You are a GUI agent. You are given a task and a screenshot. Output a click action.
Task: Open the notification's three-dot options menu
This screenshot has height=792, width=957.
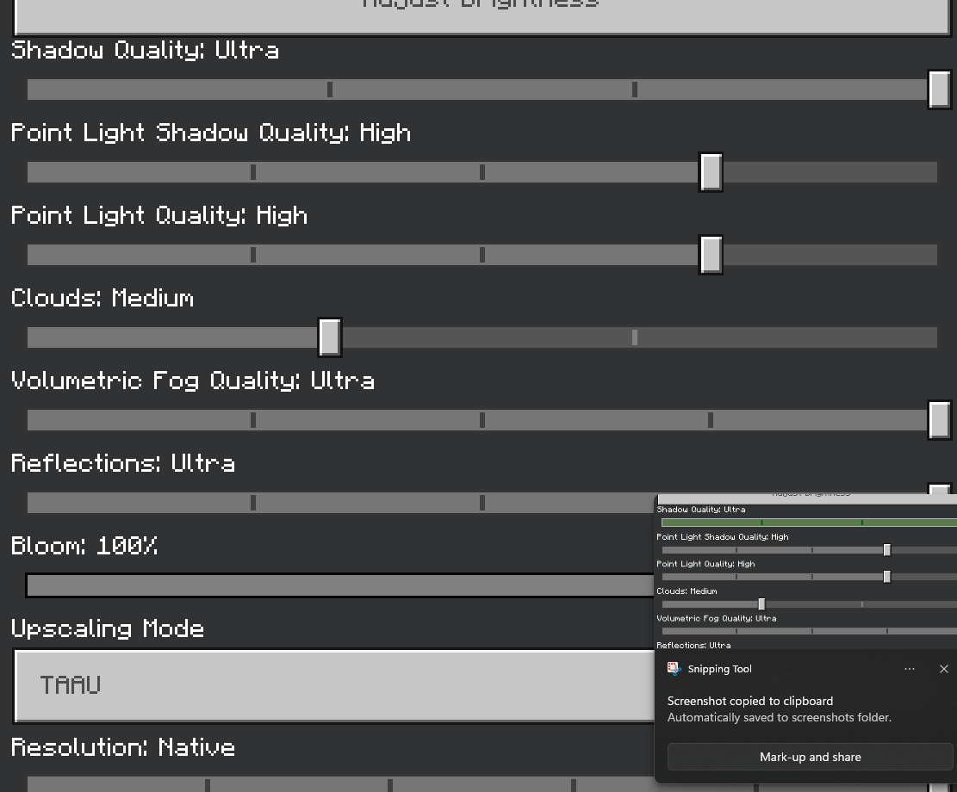tap(910, 669)
